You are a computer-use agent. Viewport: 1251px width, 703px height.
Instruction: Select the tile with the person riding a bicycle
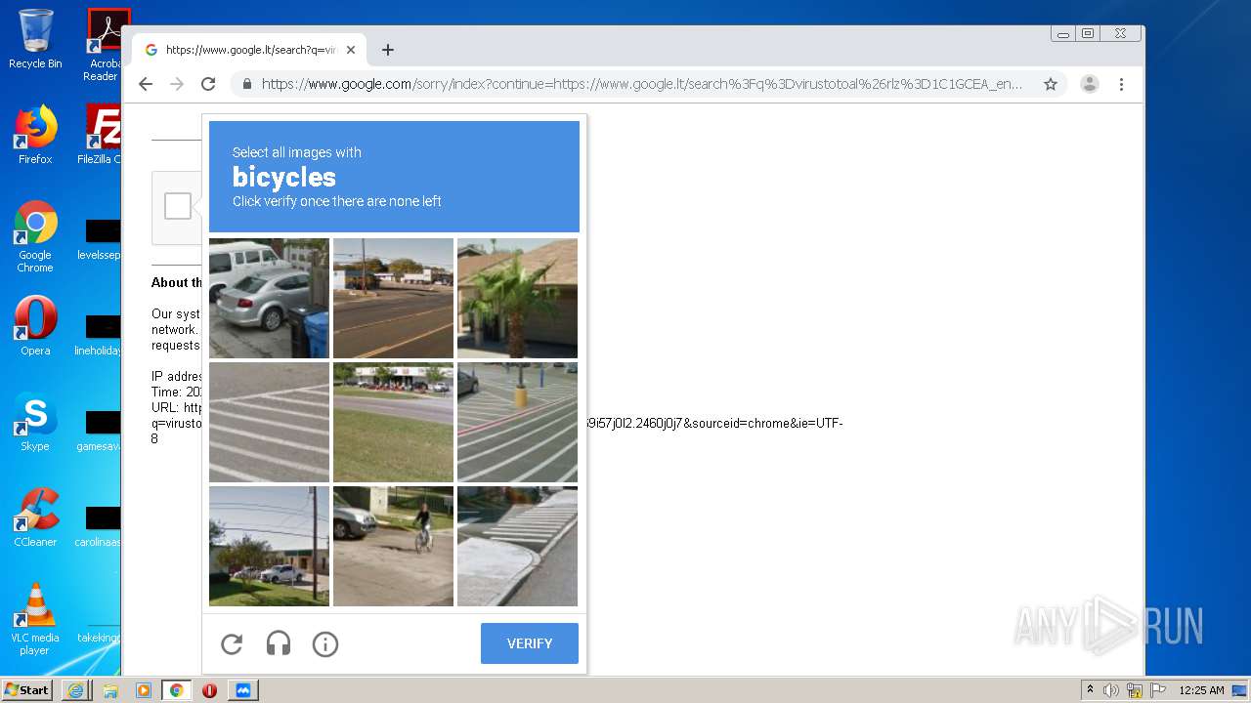(393, 546)
